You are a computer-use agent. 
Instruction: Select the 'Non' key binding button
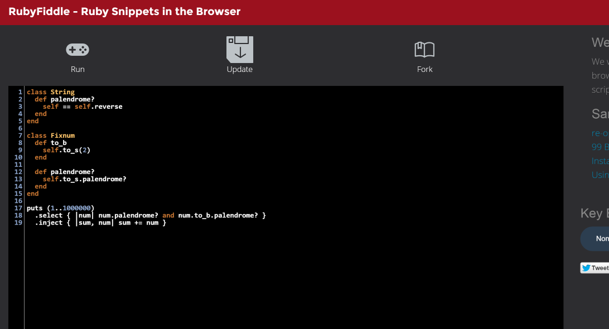pyautogui.click(x=595, y=239)
